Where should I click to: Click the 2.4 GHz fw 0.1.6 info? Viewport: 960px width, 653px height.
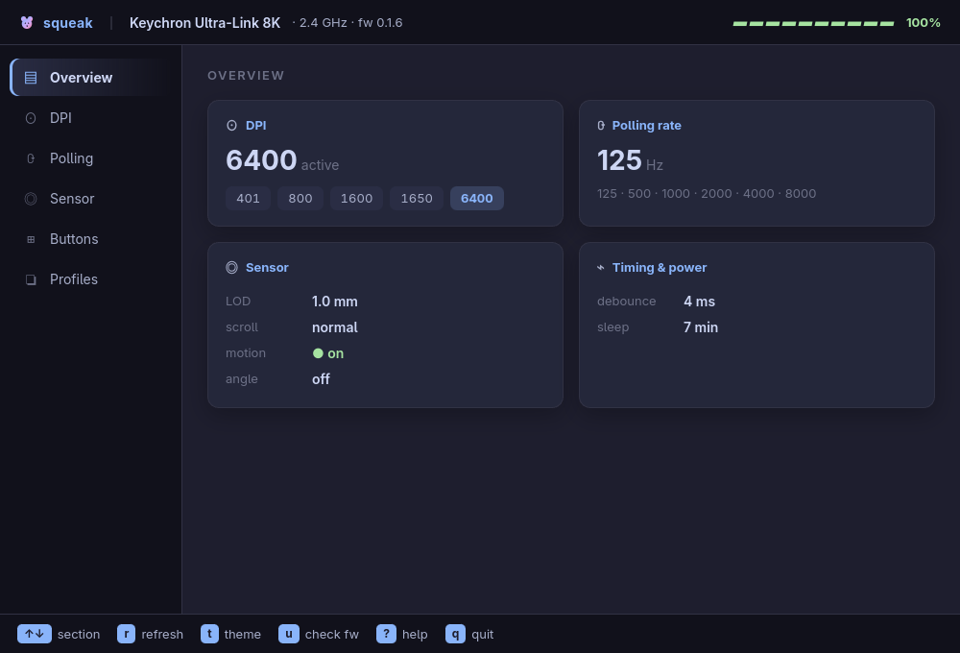pos(348,23)
